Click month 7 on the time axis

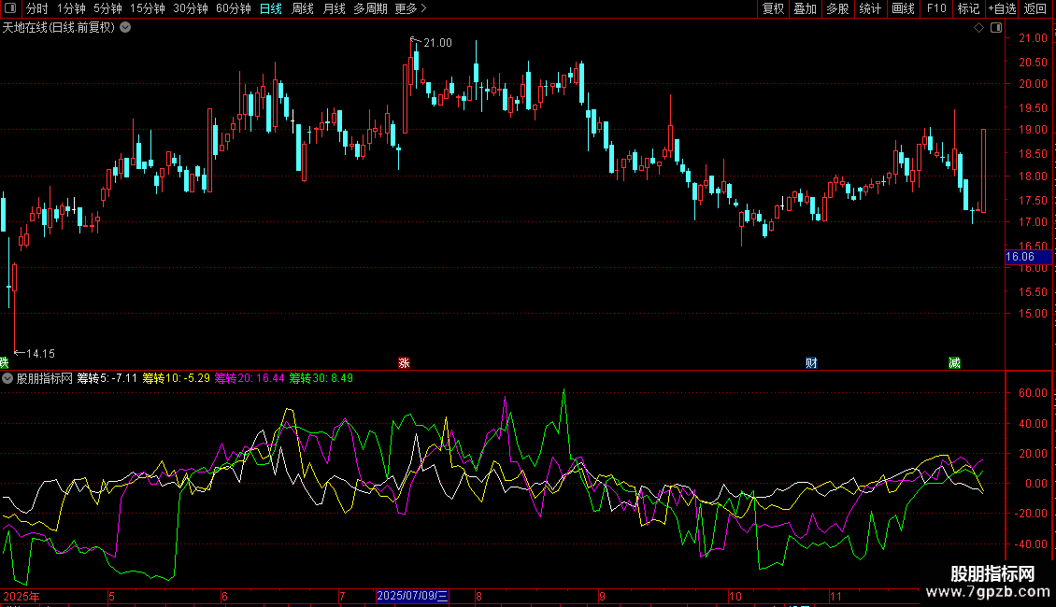tap(342, 596)
